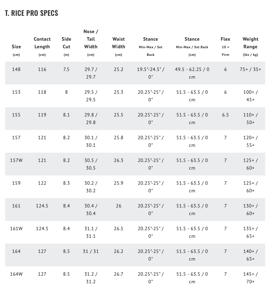The height and width of the screenshot is (295, 270).
Task: Click the 145+ / 70+ weight cell
Action: pyautogui.click(x=250, y=277)
